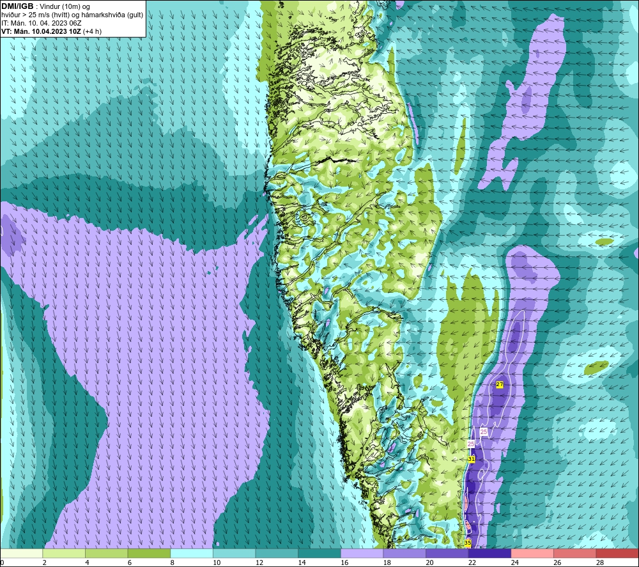Click the legend scale number "26"
The height and width of the screenshot is (567, 639).
click(557, 563)
